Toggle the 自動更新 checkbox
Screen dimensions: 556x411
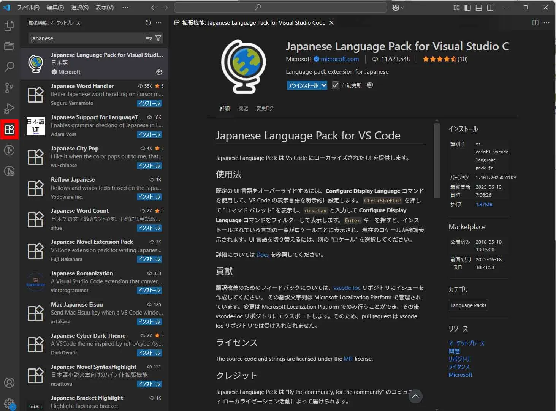(335, 85)
